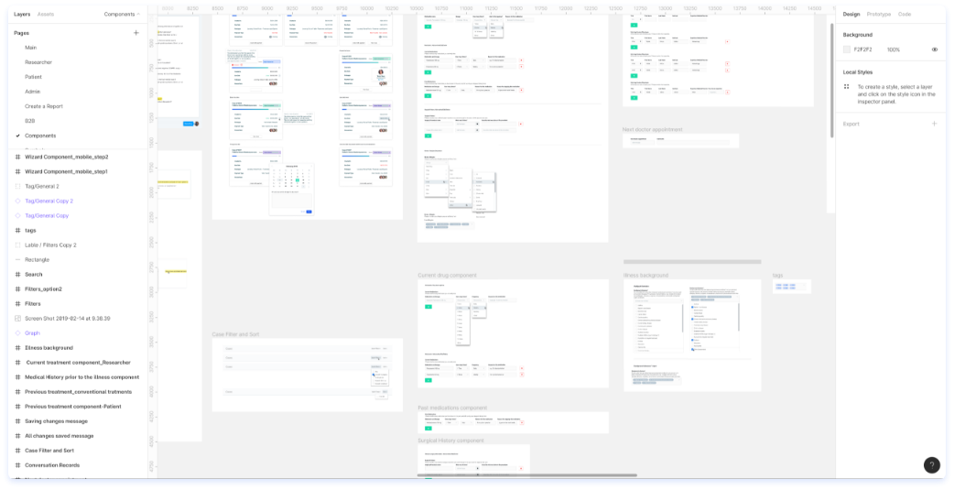Click image icon beside Screen Shot layer
Image resolution: width=954 pixels, height=490 pixels.
17,319
